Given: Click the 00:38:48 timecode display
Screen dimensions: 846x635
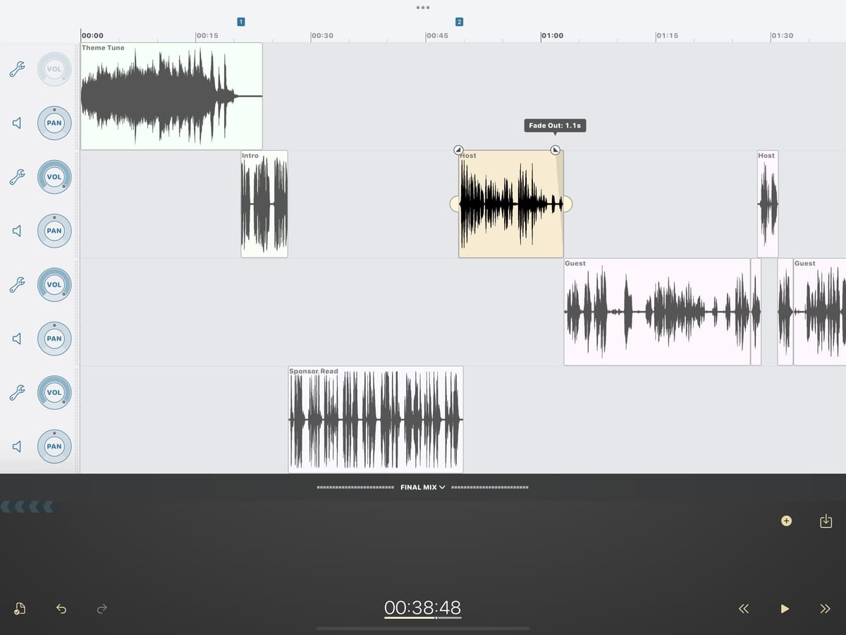Looking at the screenshot, I should [423, 607].
